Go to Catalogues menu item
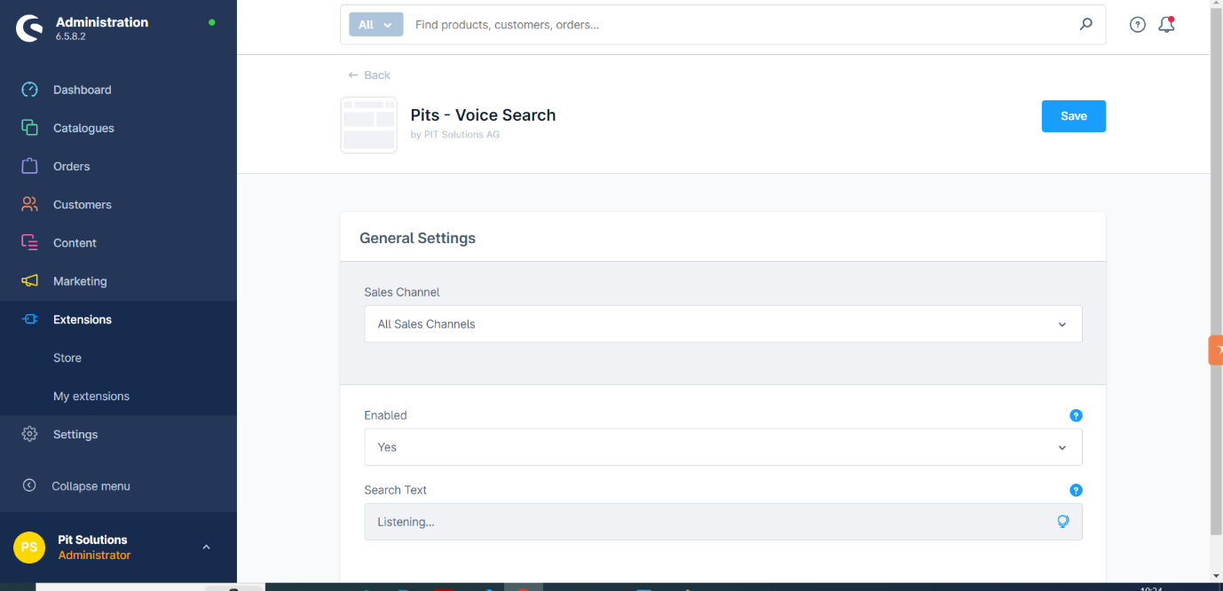This screenshot has height=591, width=1223. [x=83, y=128]
